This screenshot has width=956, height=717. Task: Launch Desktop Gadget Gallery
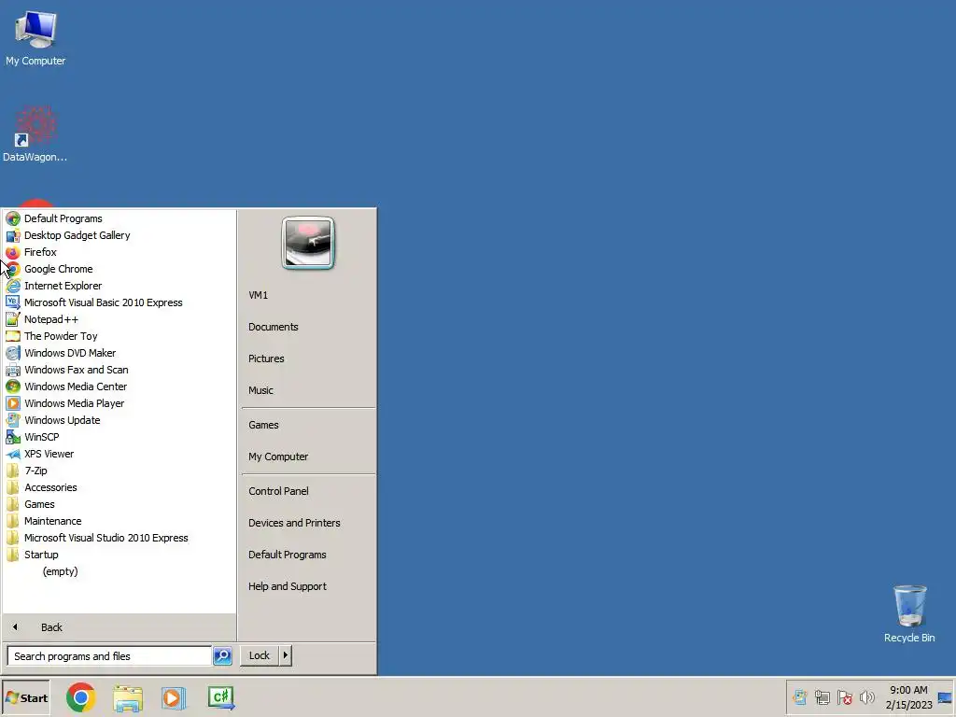pyautogui.click(x=119, y=235)
